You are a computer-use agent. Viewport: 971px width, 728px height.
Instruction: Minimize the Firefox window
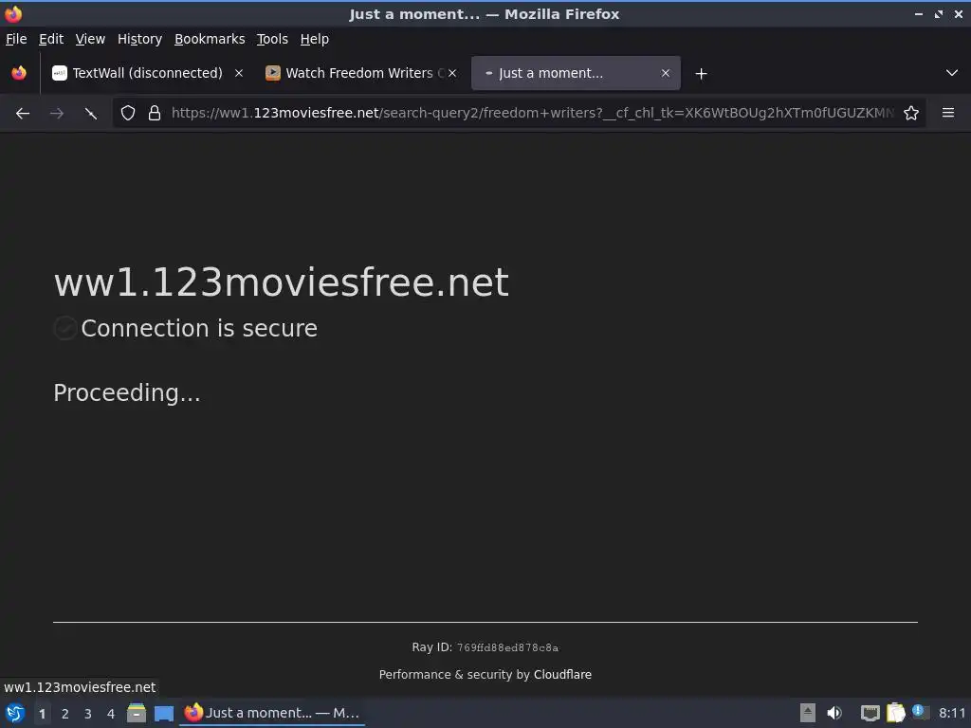coord(919,13)
